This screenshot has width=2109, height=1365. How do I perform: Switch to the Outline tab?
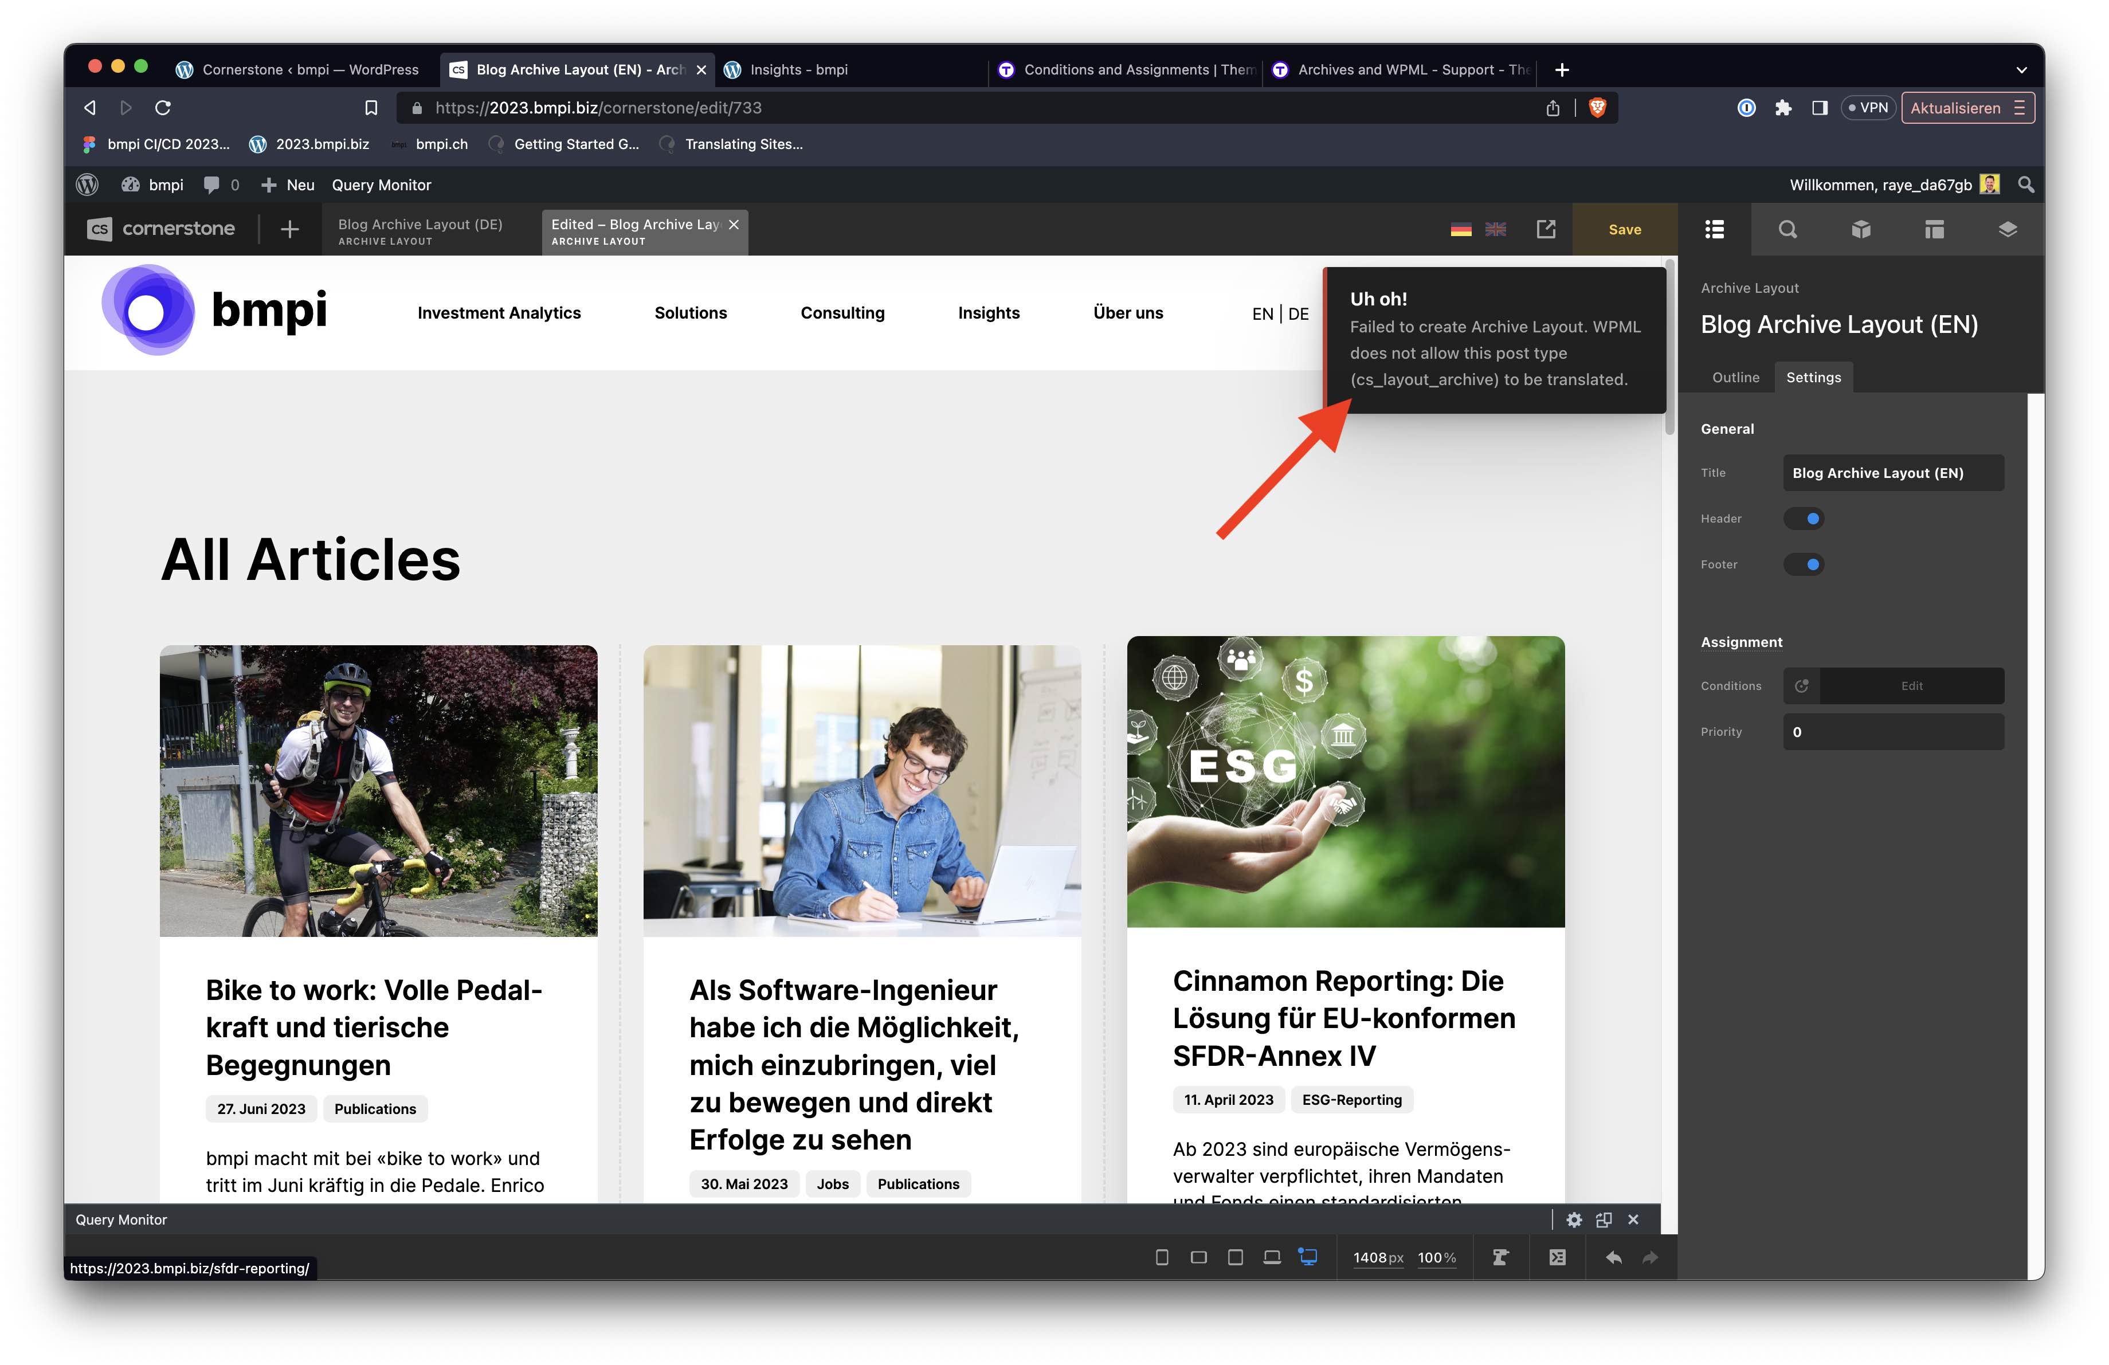tap(1735, 377)
